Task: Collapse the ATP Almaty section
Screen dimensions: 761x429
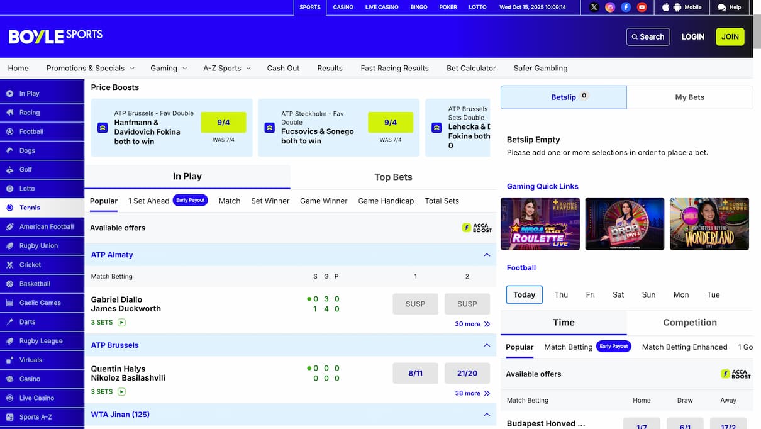Action: (x=486, y=255)
